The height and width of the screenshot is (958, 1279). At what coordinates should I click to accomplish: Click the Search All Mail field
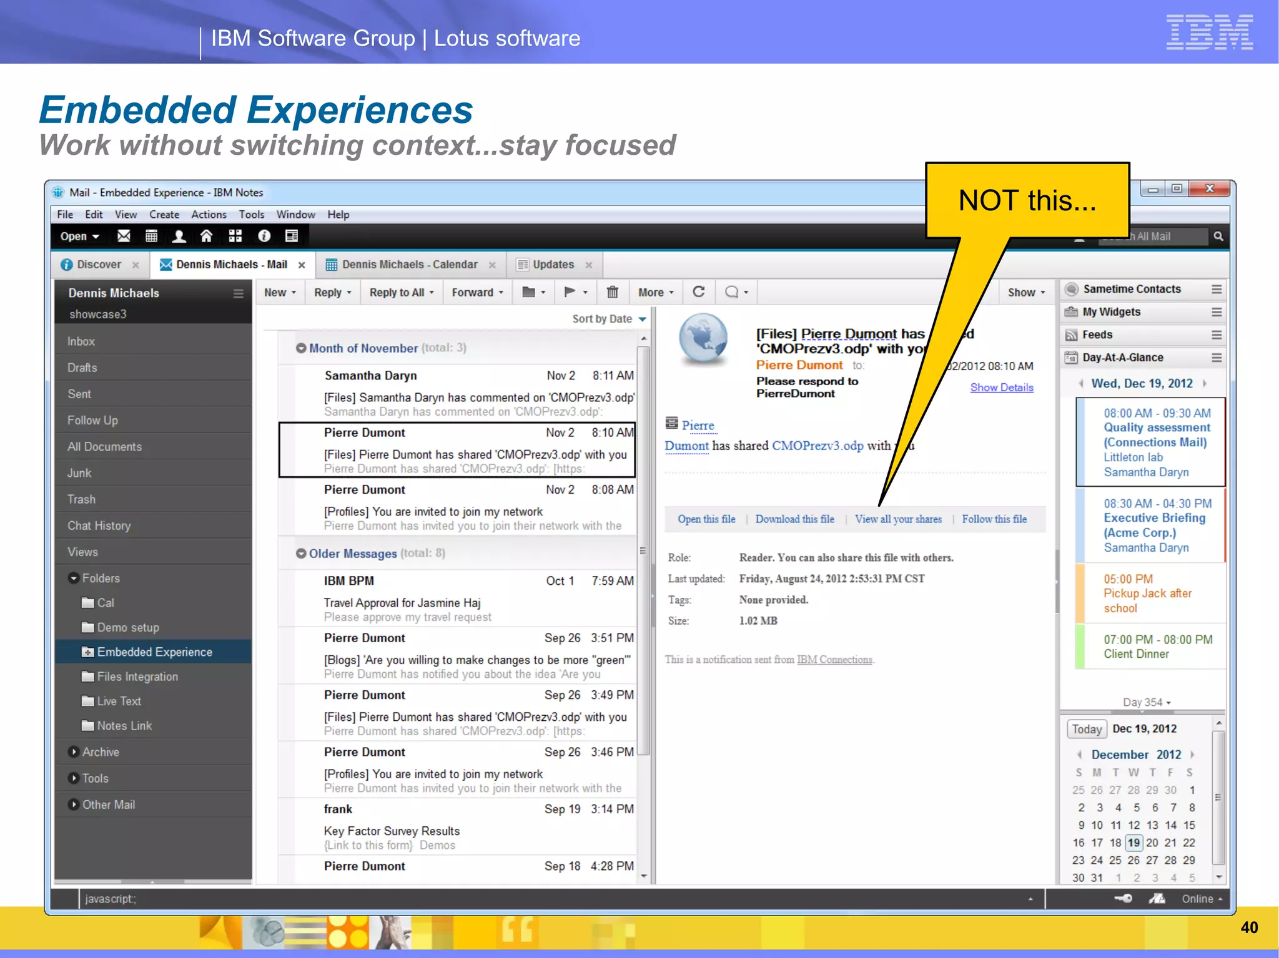pos(1153,237)
